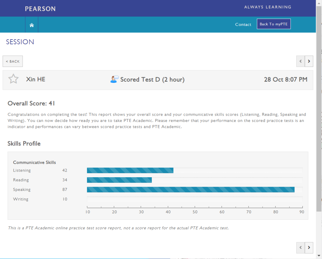Click the Skills Profile heading

click(x=24, y=144)
